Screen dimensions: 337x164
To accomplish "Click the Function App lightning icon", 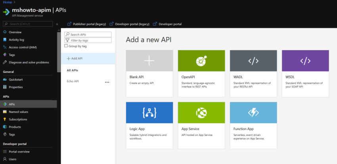I will click(x=253, y=113).
